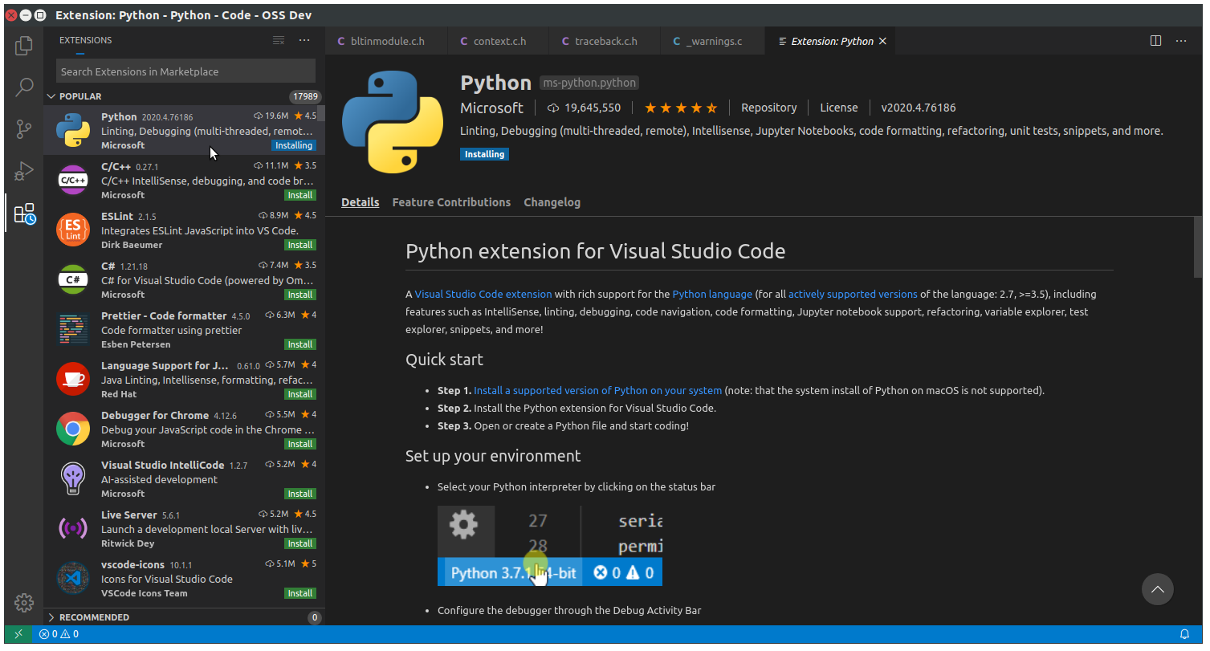Open the Feature Contributions tab
Viewport: 1210px width, 651px height.
[451, 202]
